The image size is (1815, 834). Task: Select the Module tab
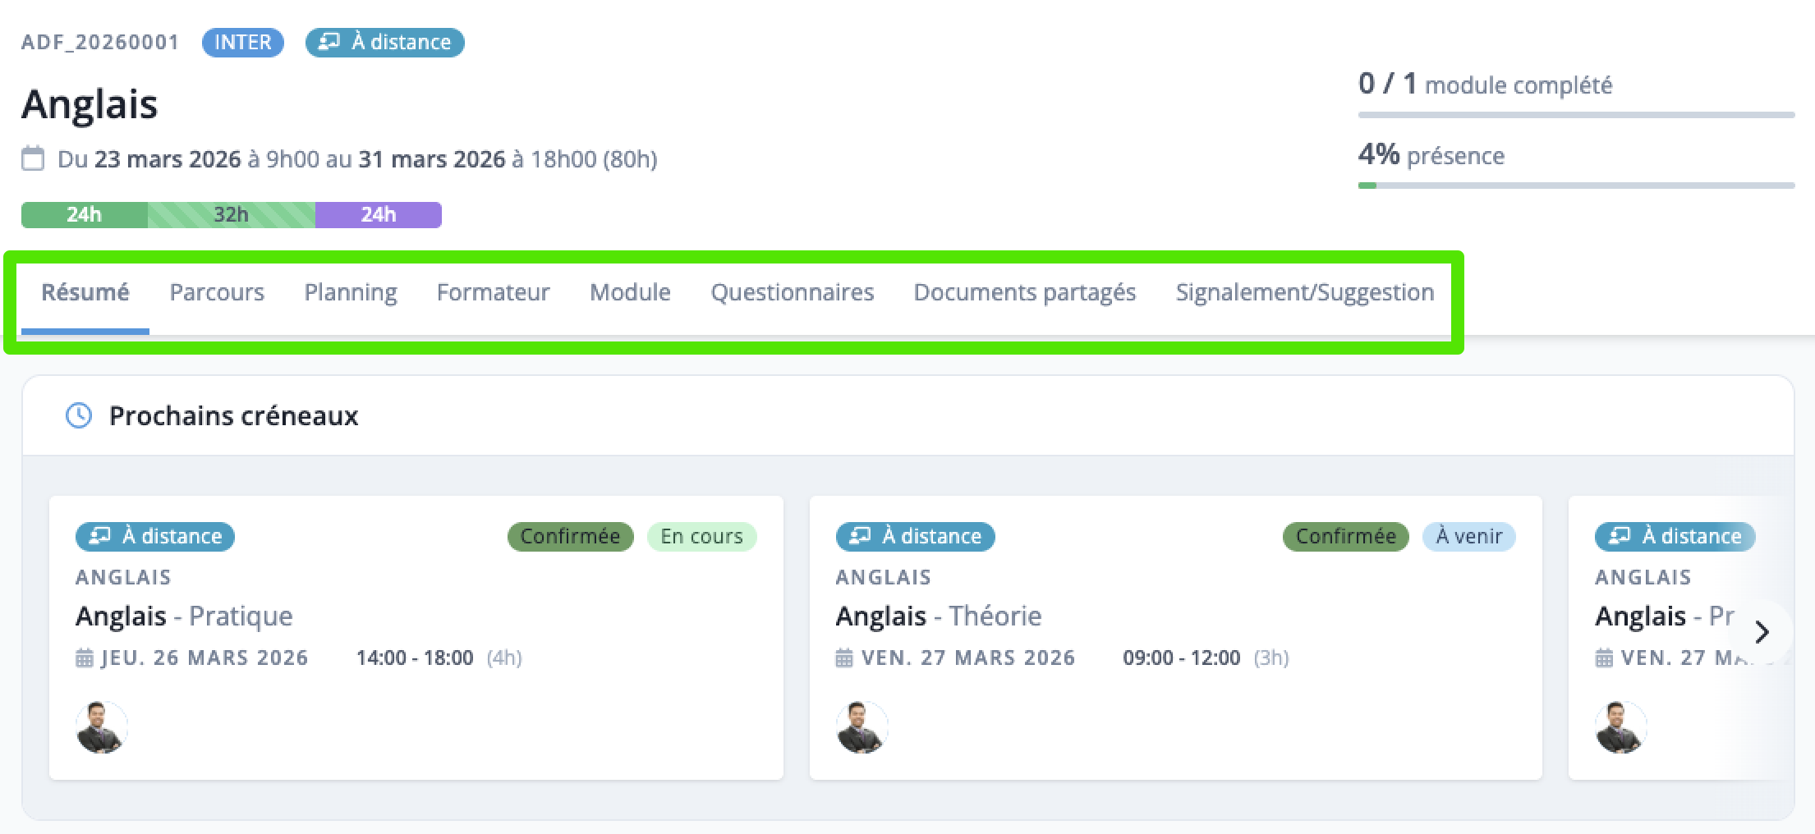pyautogui.click(x=630, y=292)
